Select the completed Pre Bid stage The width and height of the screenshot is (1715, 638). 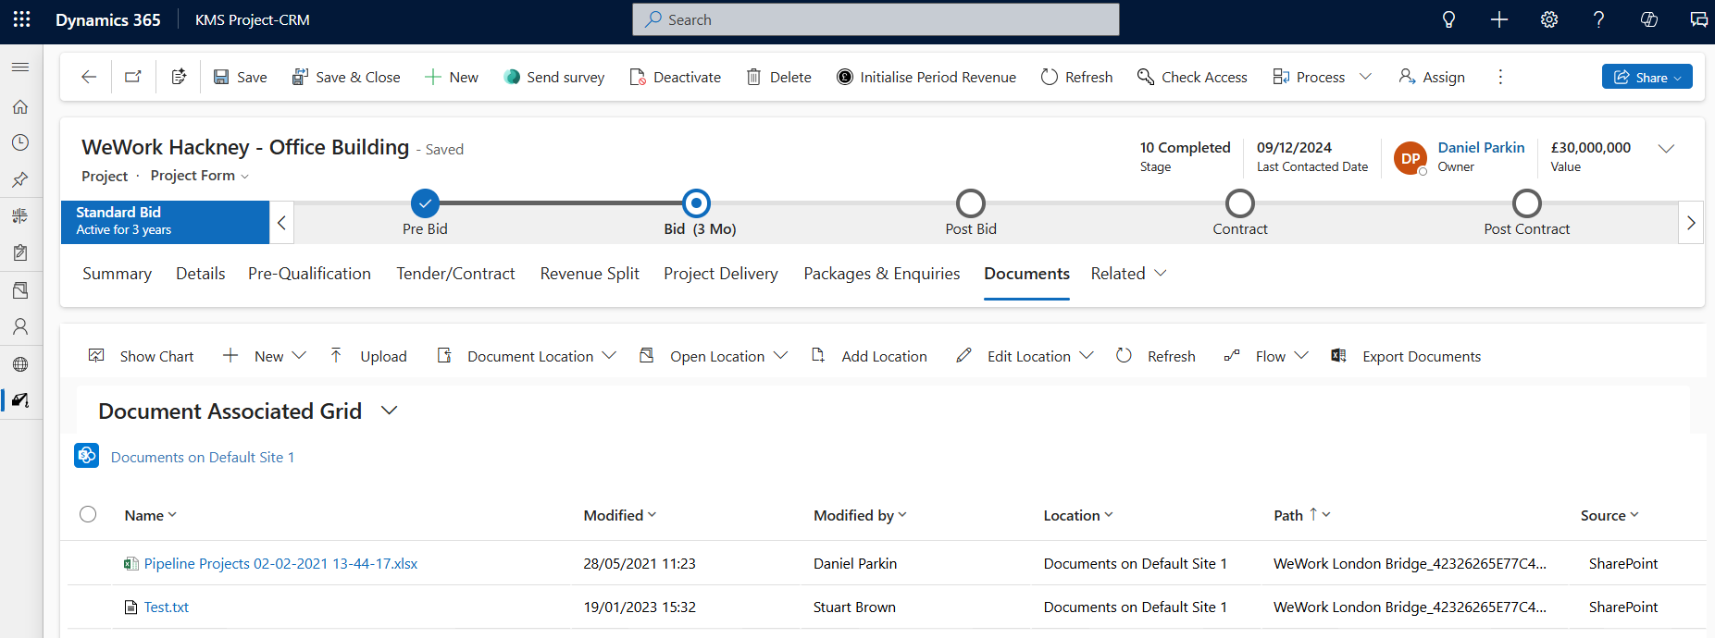point(425,202)
